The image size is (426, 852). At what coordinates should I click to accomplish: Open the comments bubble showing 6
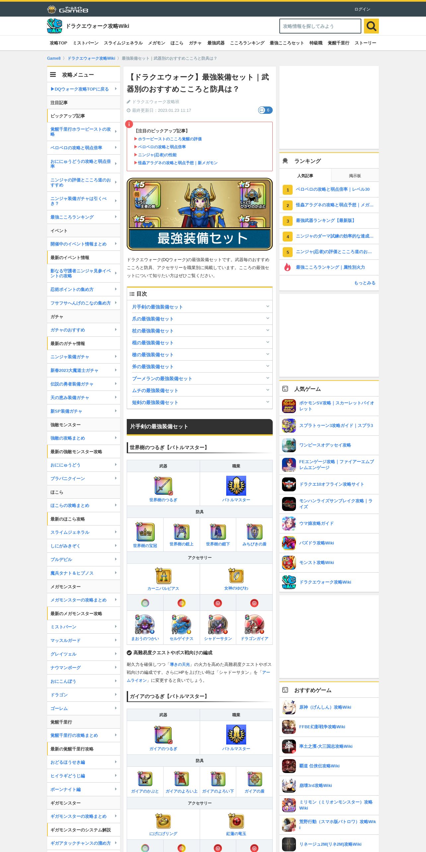[x=265, y=110]
